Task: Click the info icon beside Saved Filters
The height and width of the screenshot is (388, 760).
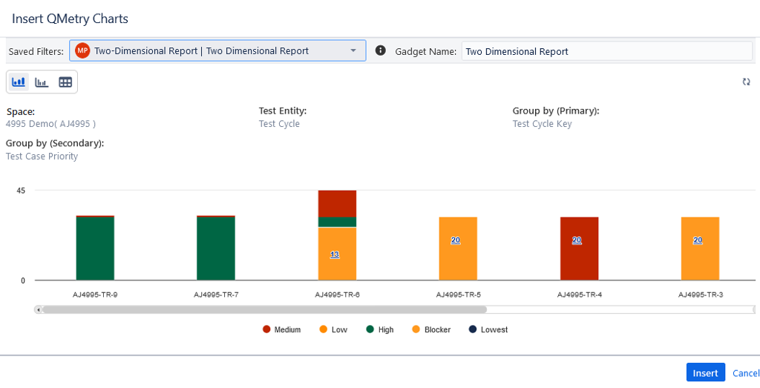Action: click(381, 50)
